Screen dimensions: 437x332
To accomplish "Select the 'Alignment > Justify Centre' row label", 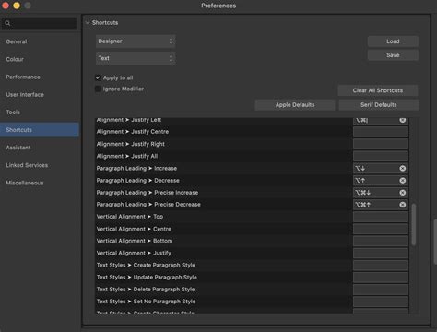I will tap(133, 132).
